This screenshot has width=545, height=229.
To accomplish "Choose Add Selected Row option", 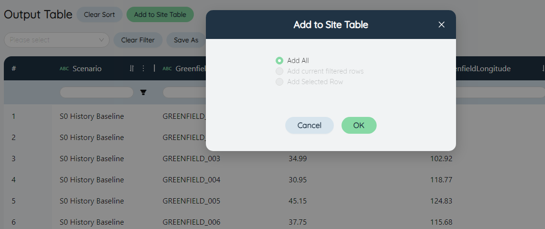I will 279,82.
